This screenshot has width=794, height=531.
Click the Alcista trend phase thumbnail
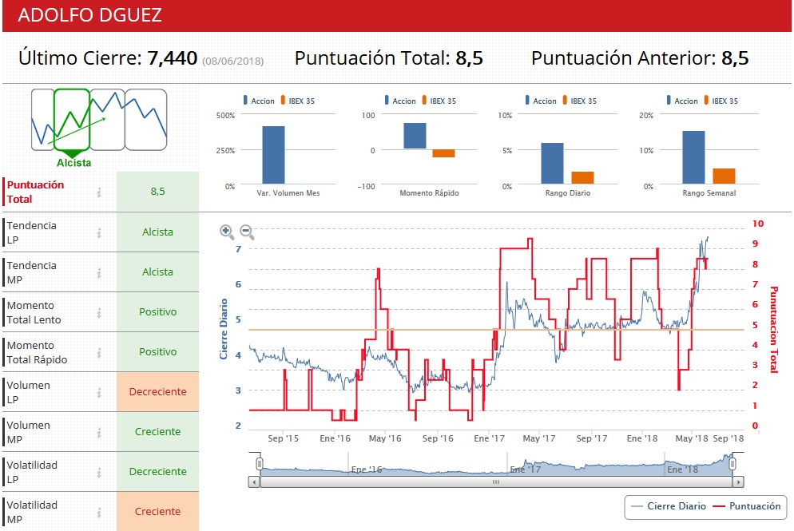point(72,120)
